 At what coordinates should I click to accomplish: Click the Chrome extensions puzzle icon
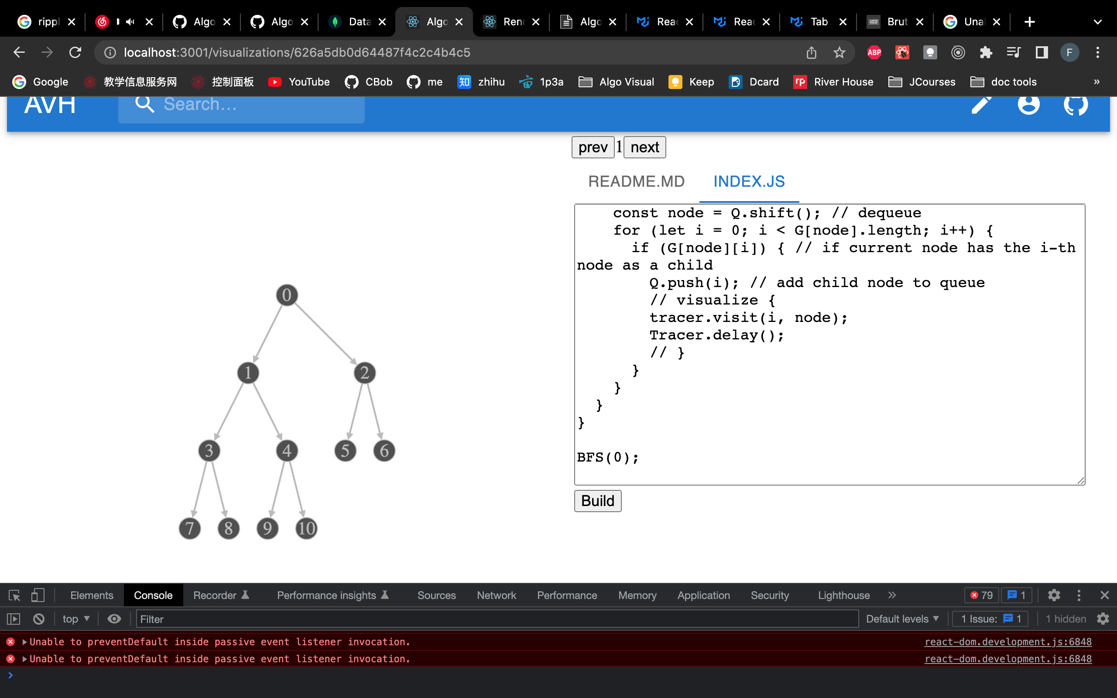click(986, 53)
